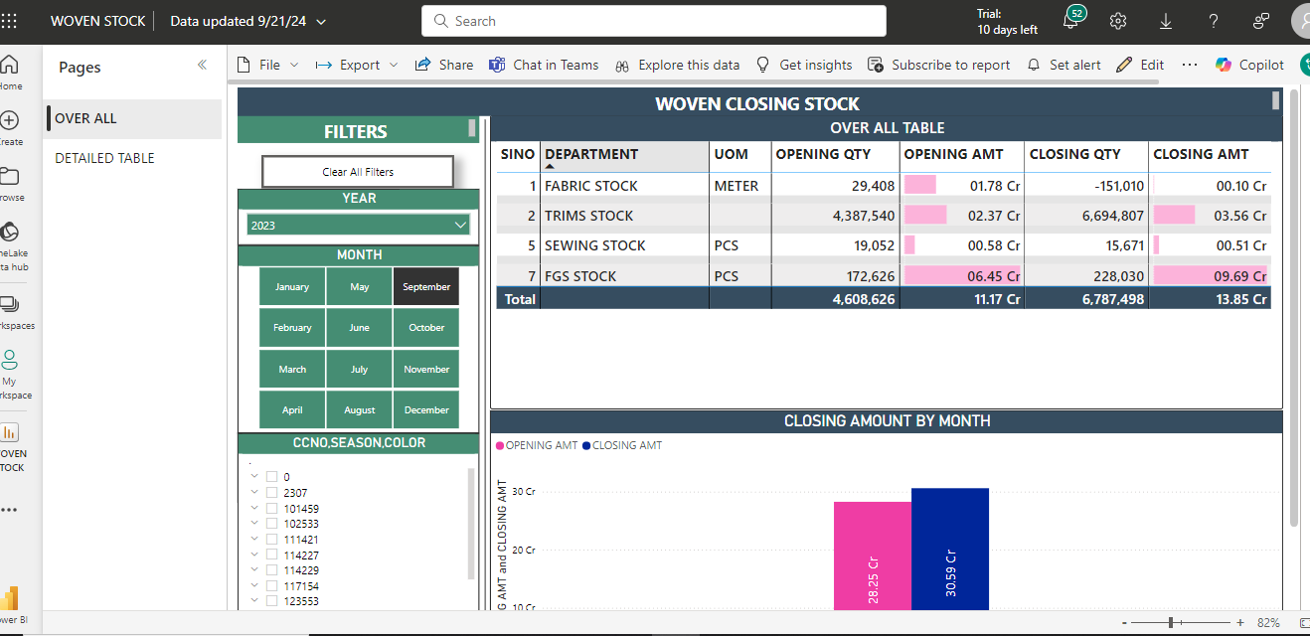Click the Clear All Filters button
This screenshot has height=636, width=1310.
(x=358, y=172)
